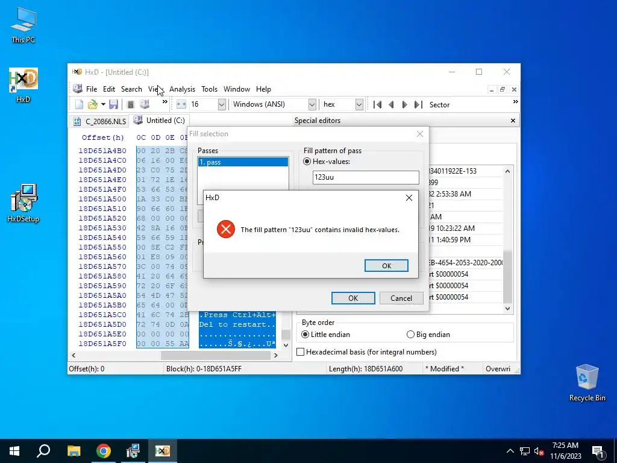Expand the Sector toolbar overflow chevron
Image resolution: width=617 pixels, height=463 pixels.
point(515,102)
